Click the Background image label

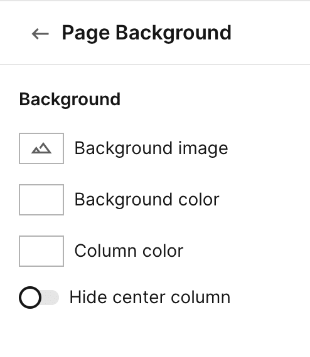tap(151, 148)
